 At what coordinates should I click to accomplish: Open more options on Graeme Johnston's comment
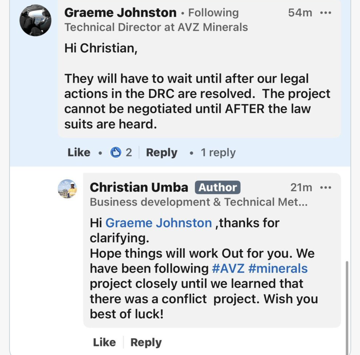pyautogui.click(x=326, y=13)
